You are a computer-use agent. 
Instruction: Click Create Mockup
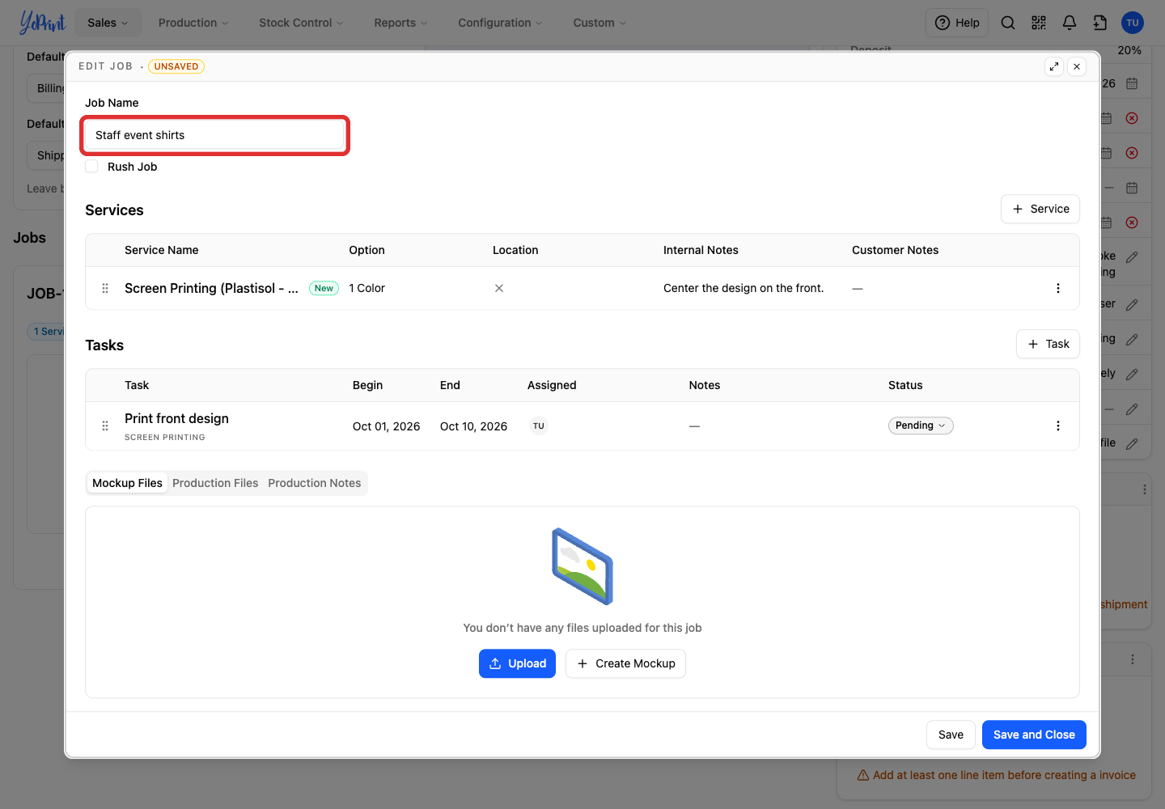625,663
